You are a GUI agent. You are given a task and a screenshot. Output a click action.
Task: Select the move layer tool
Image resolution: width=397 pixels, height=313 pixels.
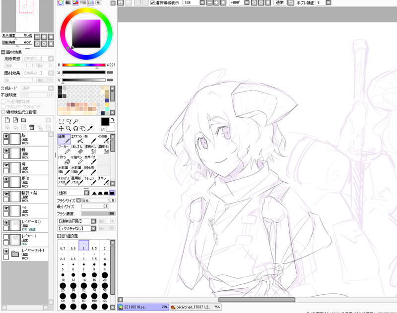61,128
